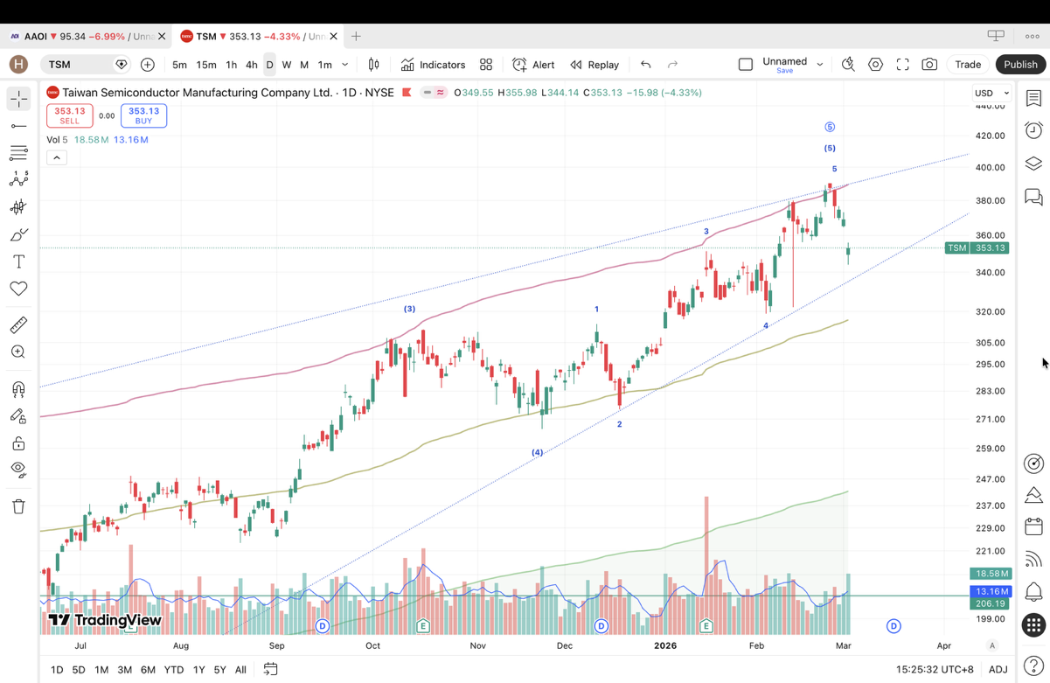Open chart settings gear icon

coord(875,65)
